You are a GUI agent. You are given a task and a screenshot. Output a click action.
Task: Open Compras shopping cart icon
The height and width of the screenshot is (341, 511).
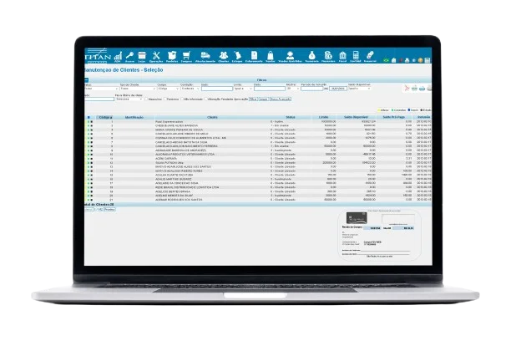186,56
